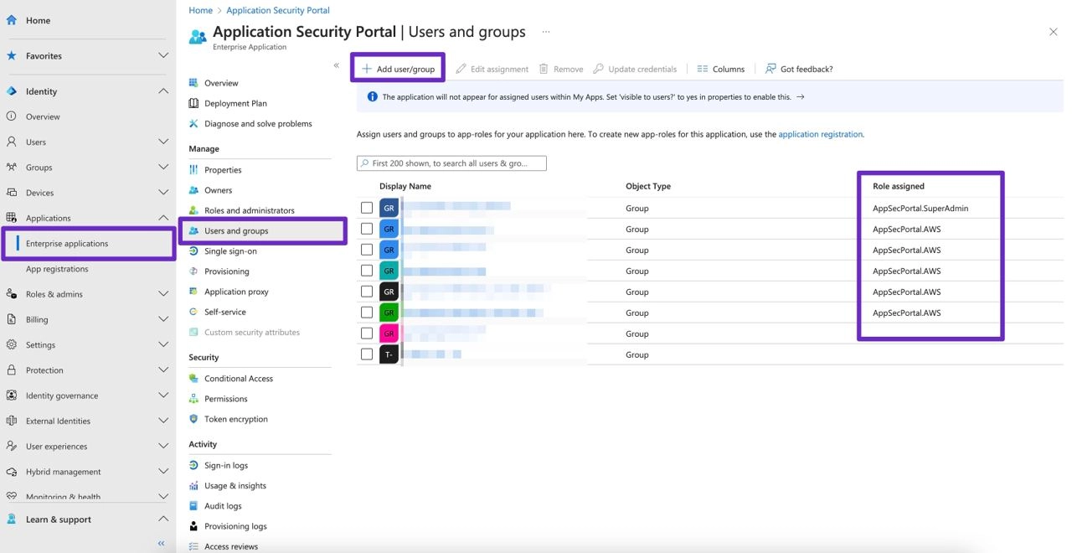The height and width of the screenshot is (553, 1072).
Task: Check the box for the T- group row
Action: click(367, 354)
